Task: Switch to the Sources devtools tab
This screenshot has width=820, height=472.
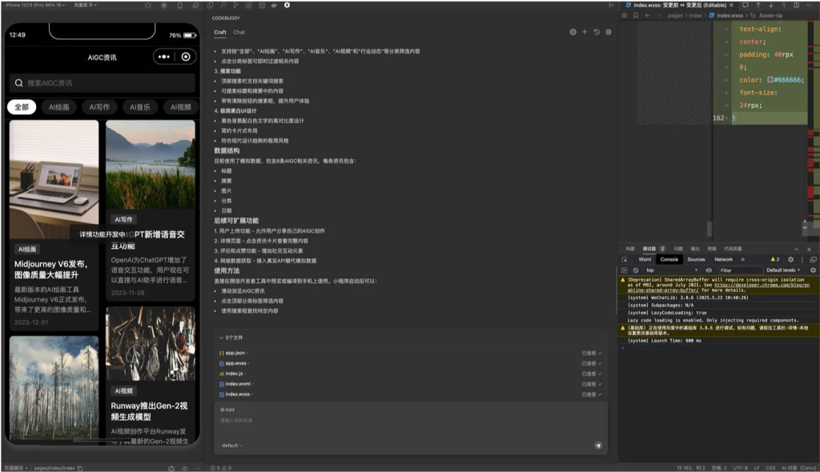Action: tap(696, 259)
